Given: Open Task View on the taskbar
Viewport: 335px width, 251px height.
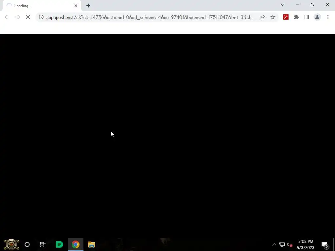Looking at the screenshot, I should click(x=43, y=244).
